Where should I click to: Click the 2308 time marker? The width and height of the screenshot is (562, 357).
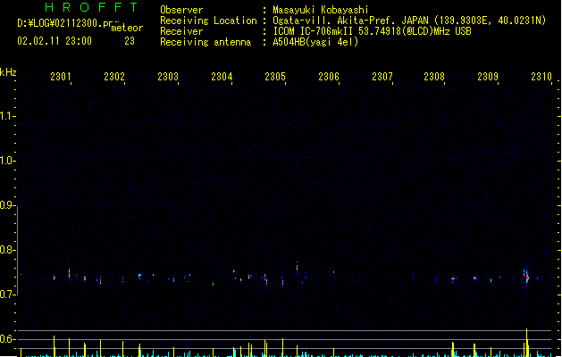[x=434, y=77]
